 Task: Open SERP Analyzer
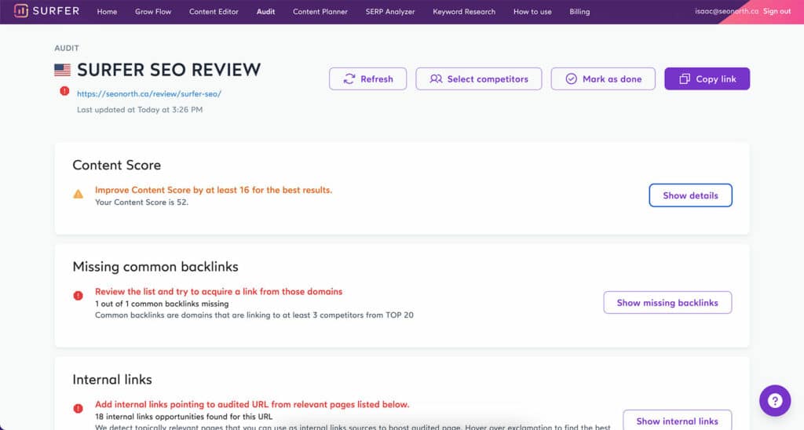pos(389,11)
